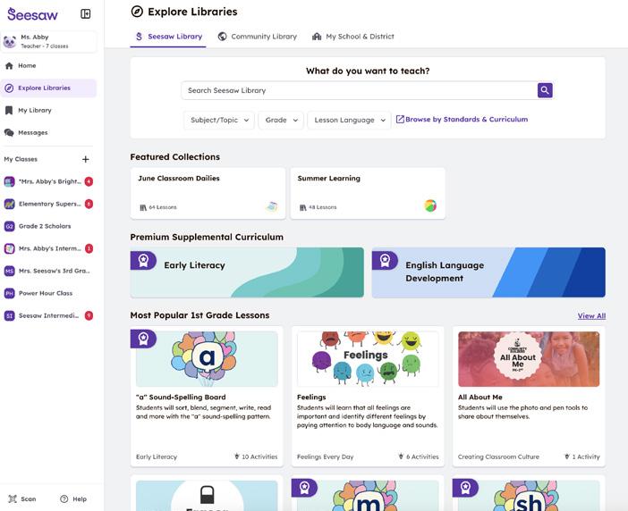Click the Creating Classroom Culture label
The width and height of the screenshot is (628, 511).
(x=498, y=457)
